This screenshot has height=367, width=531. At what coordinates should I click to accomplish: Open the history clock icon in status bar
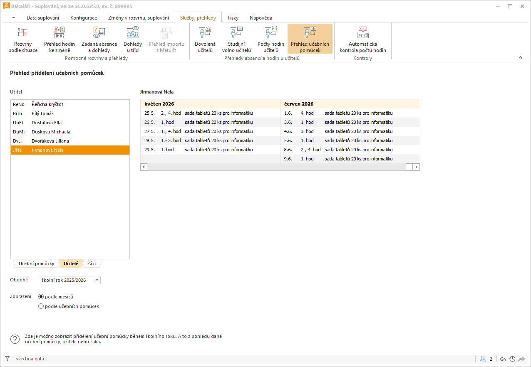(512, 359)
